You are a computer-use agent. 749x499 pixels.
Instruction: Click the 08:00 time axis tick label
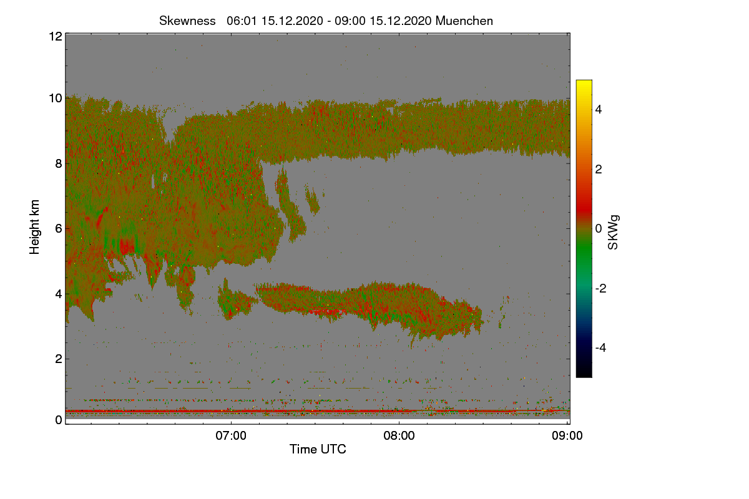pos(399,436)
